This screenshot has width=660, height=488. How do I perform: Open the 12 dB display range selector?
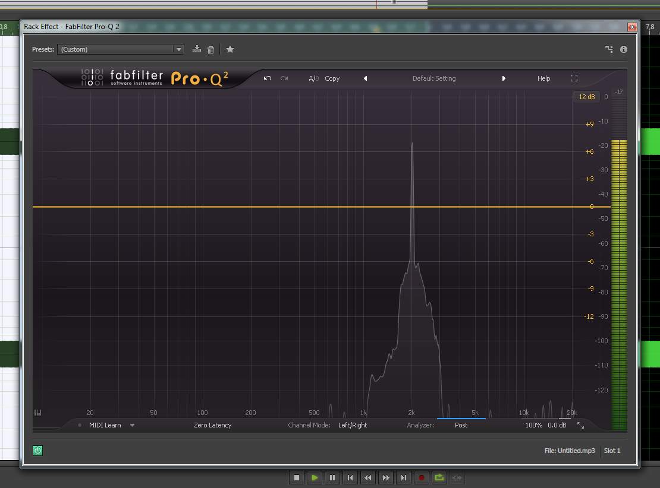pyautogui.click(x=586, y=97)
